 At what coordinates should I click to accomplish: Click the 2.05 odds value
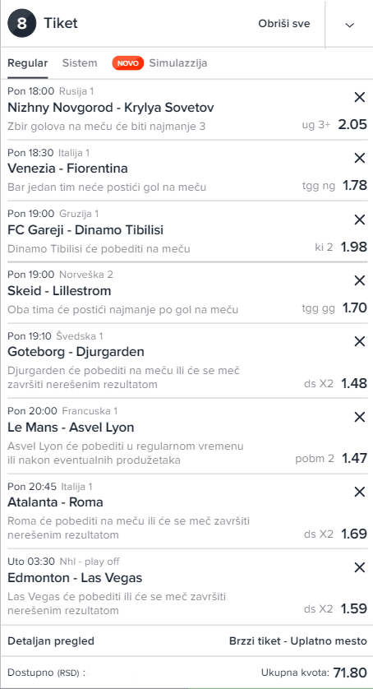pos(352,125)
